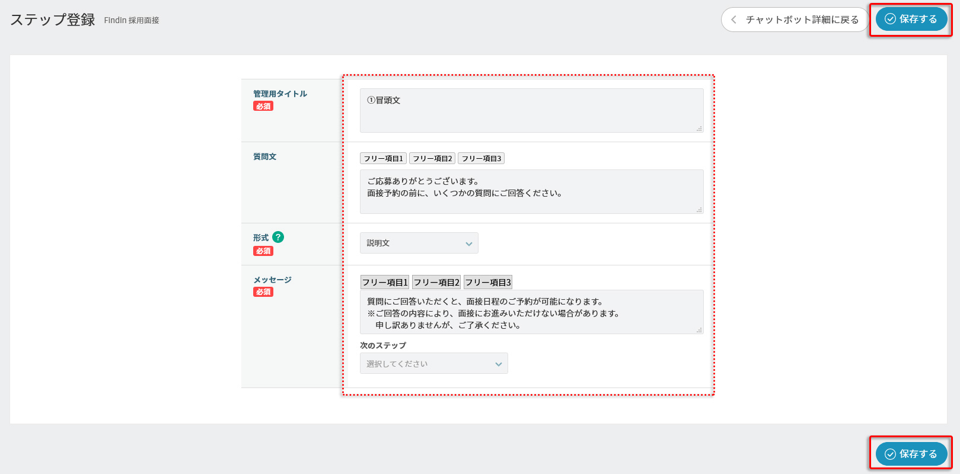
Task: Grab resize handle of 管理用タイトル textarea
Action: pyautogui.click(x=699, y=129)
